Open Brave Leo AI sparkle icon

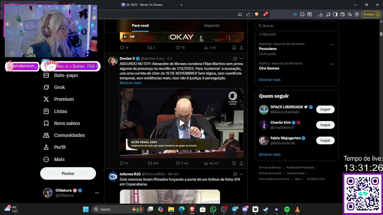click(x=349, y=14)
